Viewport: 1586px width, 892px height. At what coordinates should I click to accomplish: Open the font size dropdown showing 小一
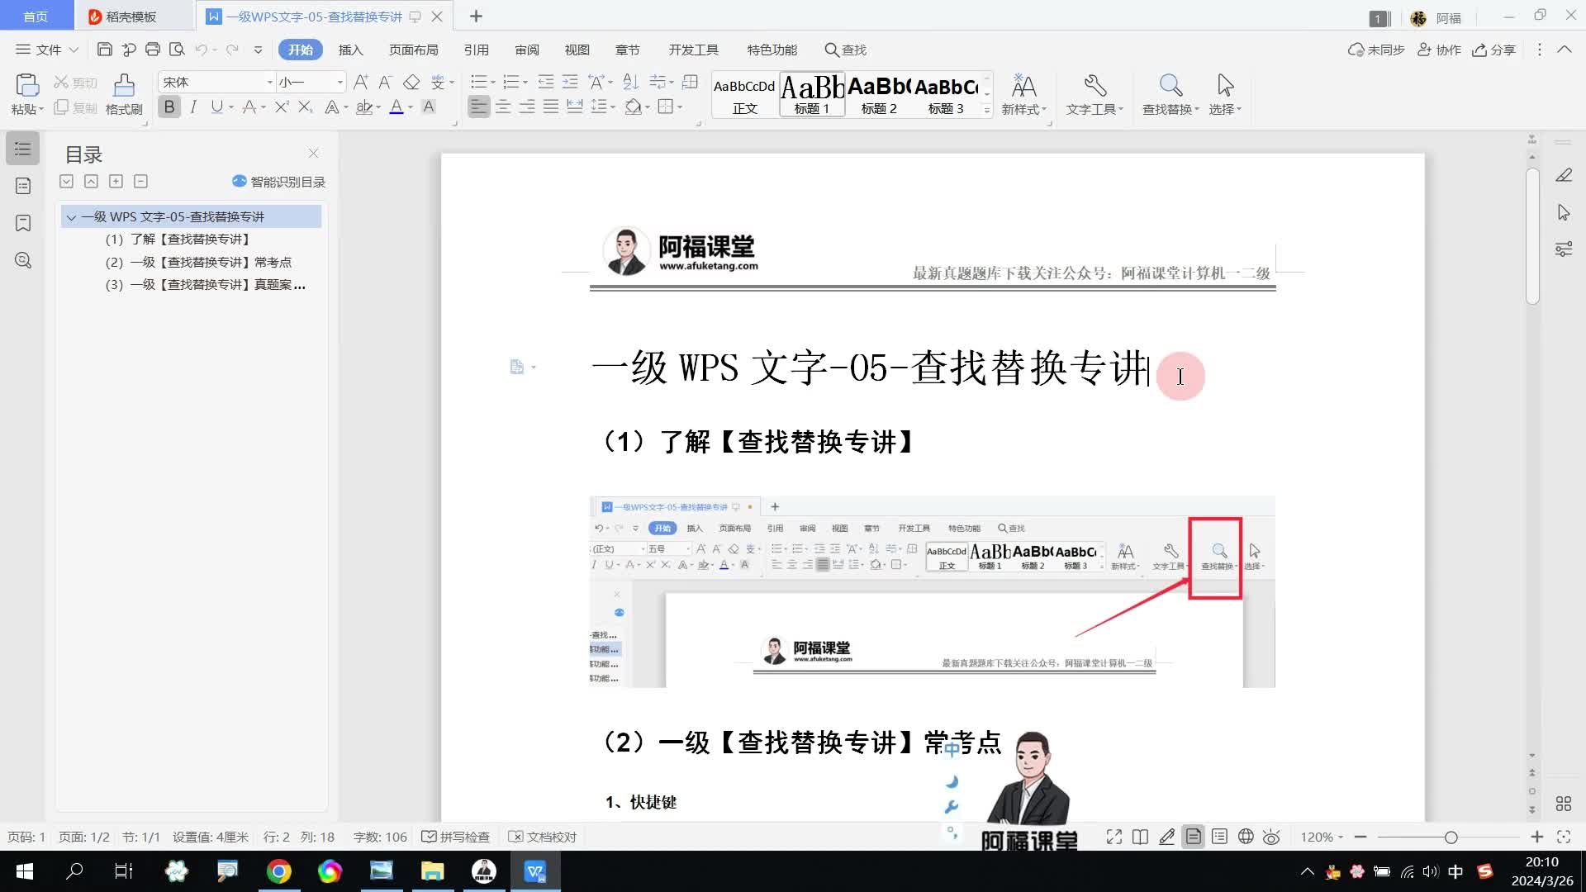tap(340, 82)
